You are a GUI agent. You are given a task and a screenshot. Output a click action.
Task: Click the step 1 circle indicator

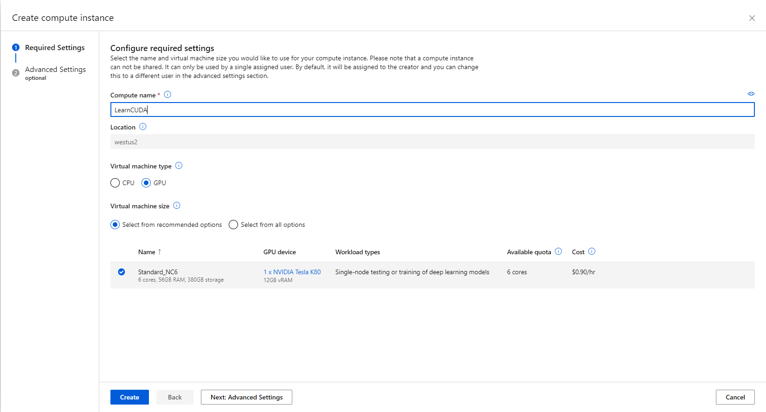point(16,47)
